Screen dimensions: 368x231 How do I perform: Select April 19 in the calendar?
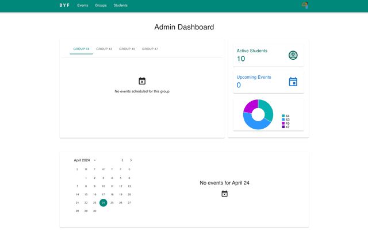121,194
